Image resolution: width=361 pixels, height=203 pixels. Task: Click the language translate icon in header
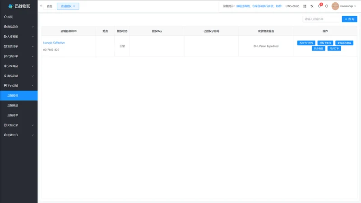point(312,6)
